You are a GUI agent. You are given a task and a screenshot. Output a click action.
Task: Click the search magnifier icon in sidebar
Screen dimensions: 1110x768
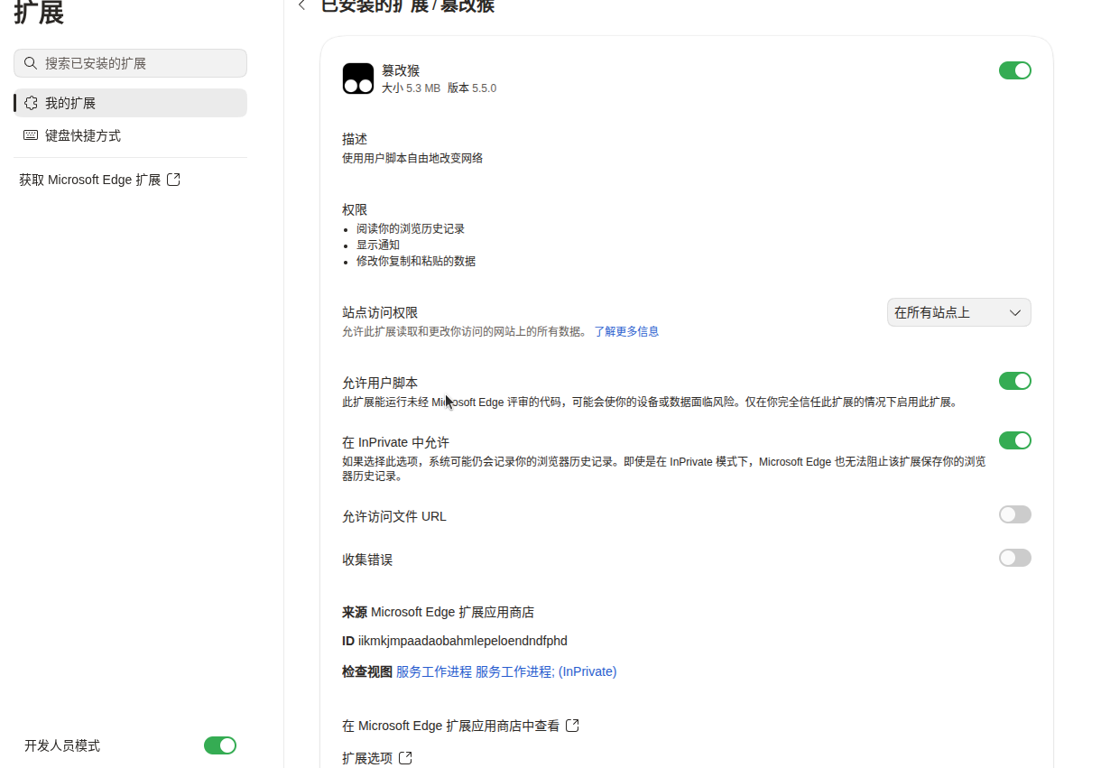click(31, 63)
